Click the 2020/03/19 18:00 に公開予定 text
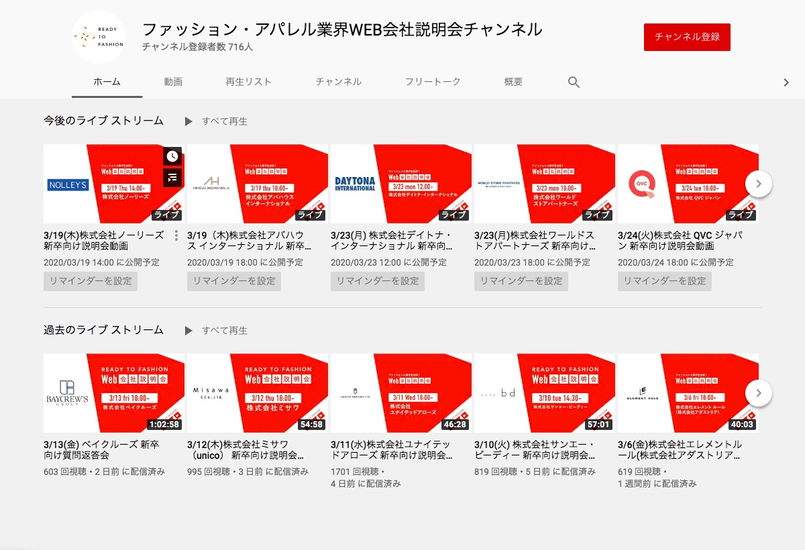 (245, 262)
